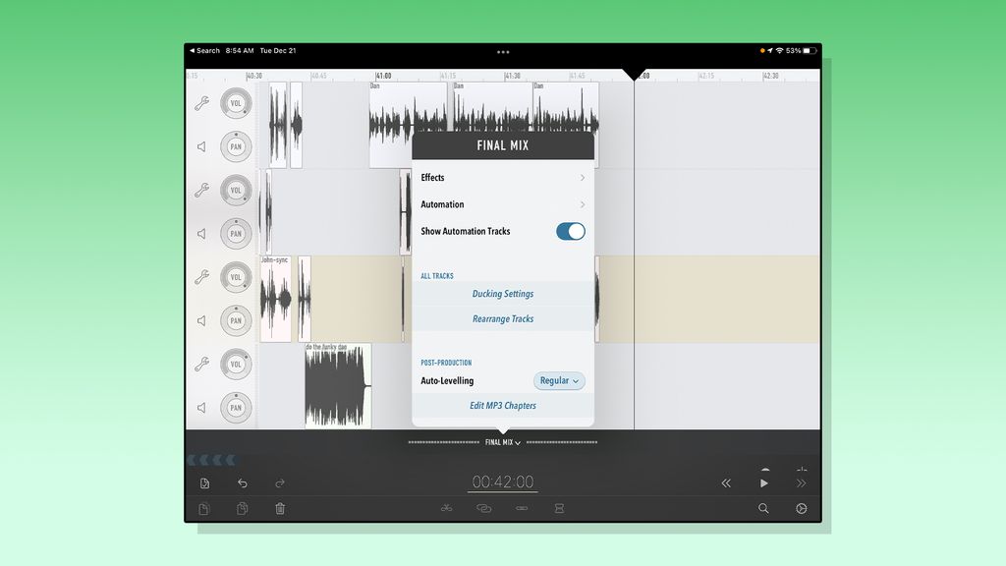Open Ducking Settings
The width and height of the screenshot is (1006, 566).
503,293
